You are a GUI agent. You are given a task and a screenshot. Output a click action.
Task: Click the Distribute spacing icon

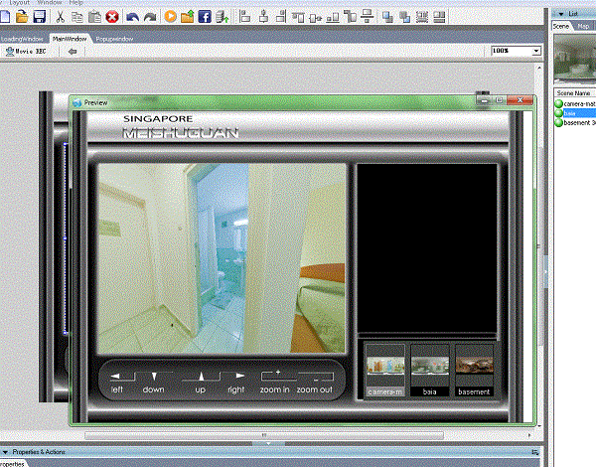[368, 16]
